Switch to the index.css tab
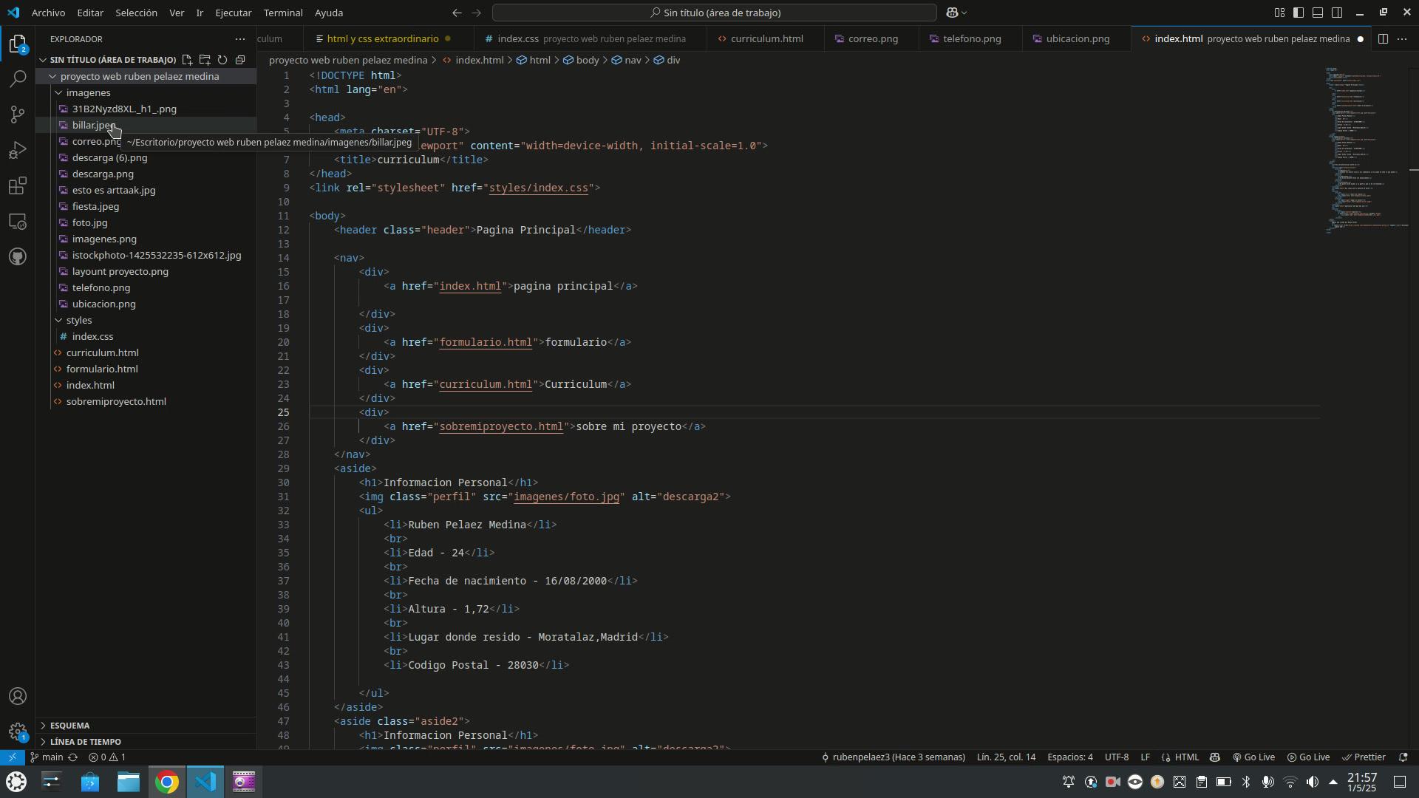 pos(590,39)
